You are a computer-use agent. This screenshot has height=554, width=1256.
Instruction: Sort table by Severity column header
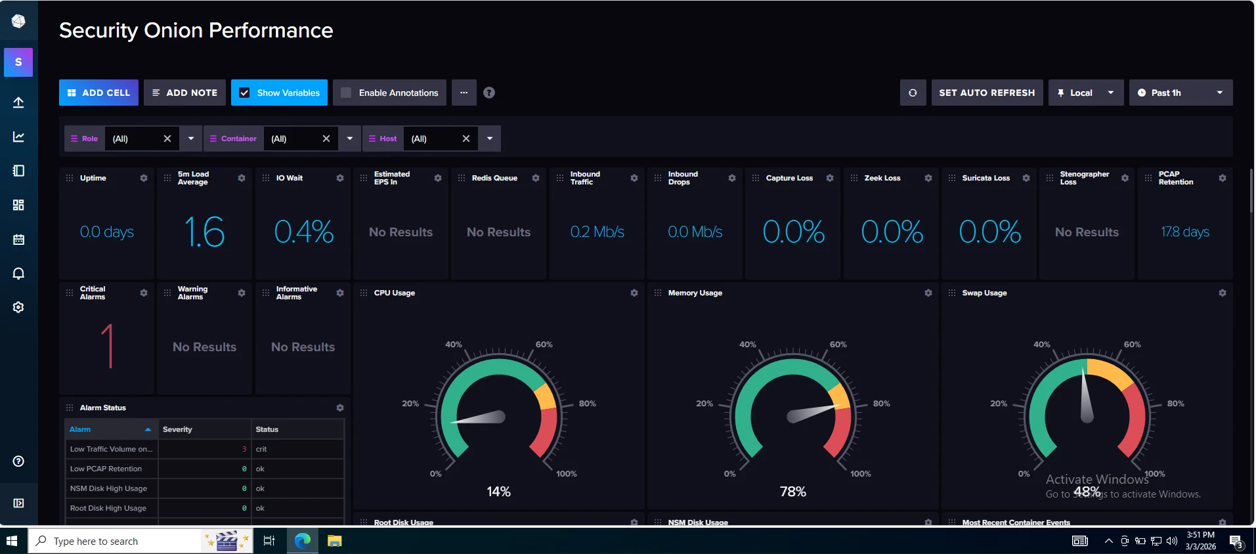pyautogui.click(x=177, y=429)
